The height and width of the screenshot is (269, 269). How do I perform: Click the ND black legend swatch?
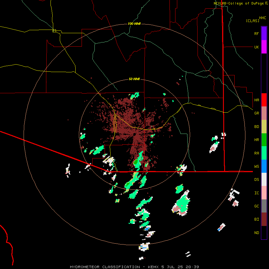(x=264, y=233)
